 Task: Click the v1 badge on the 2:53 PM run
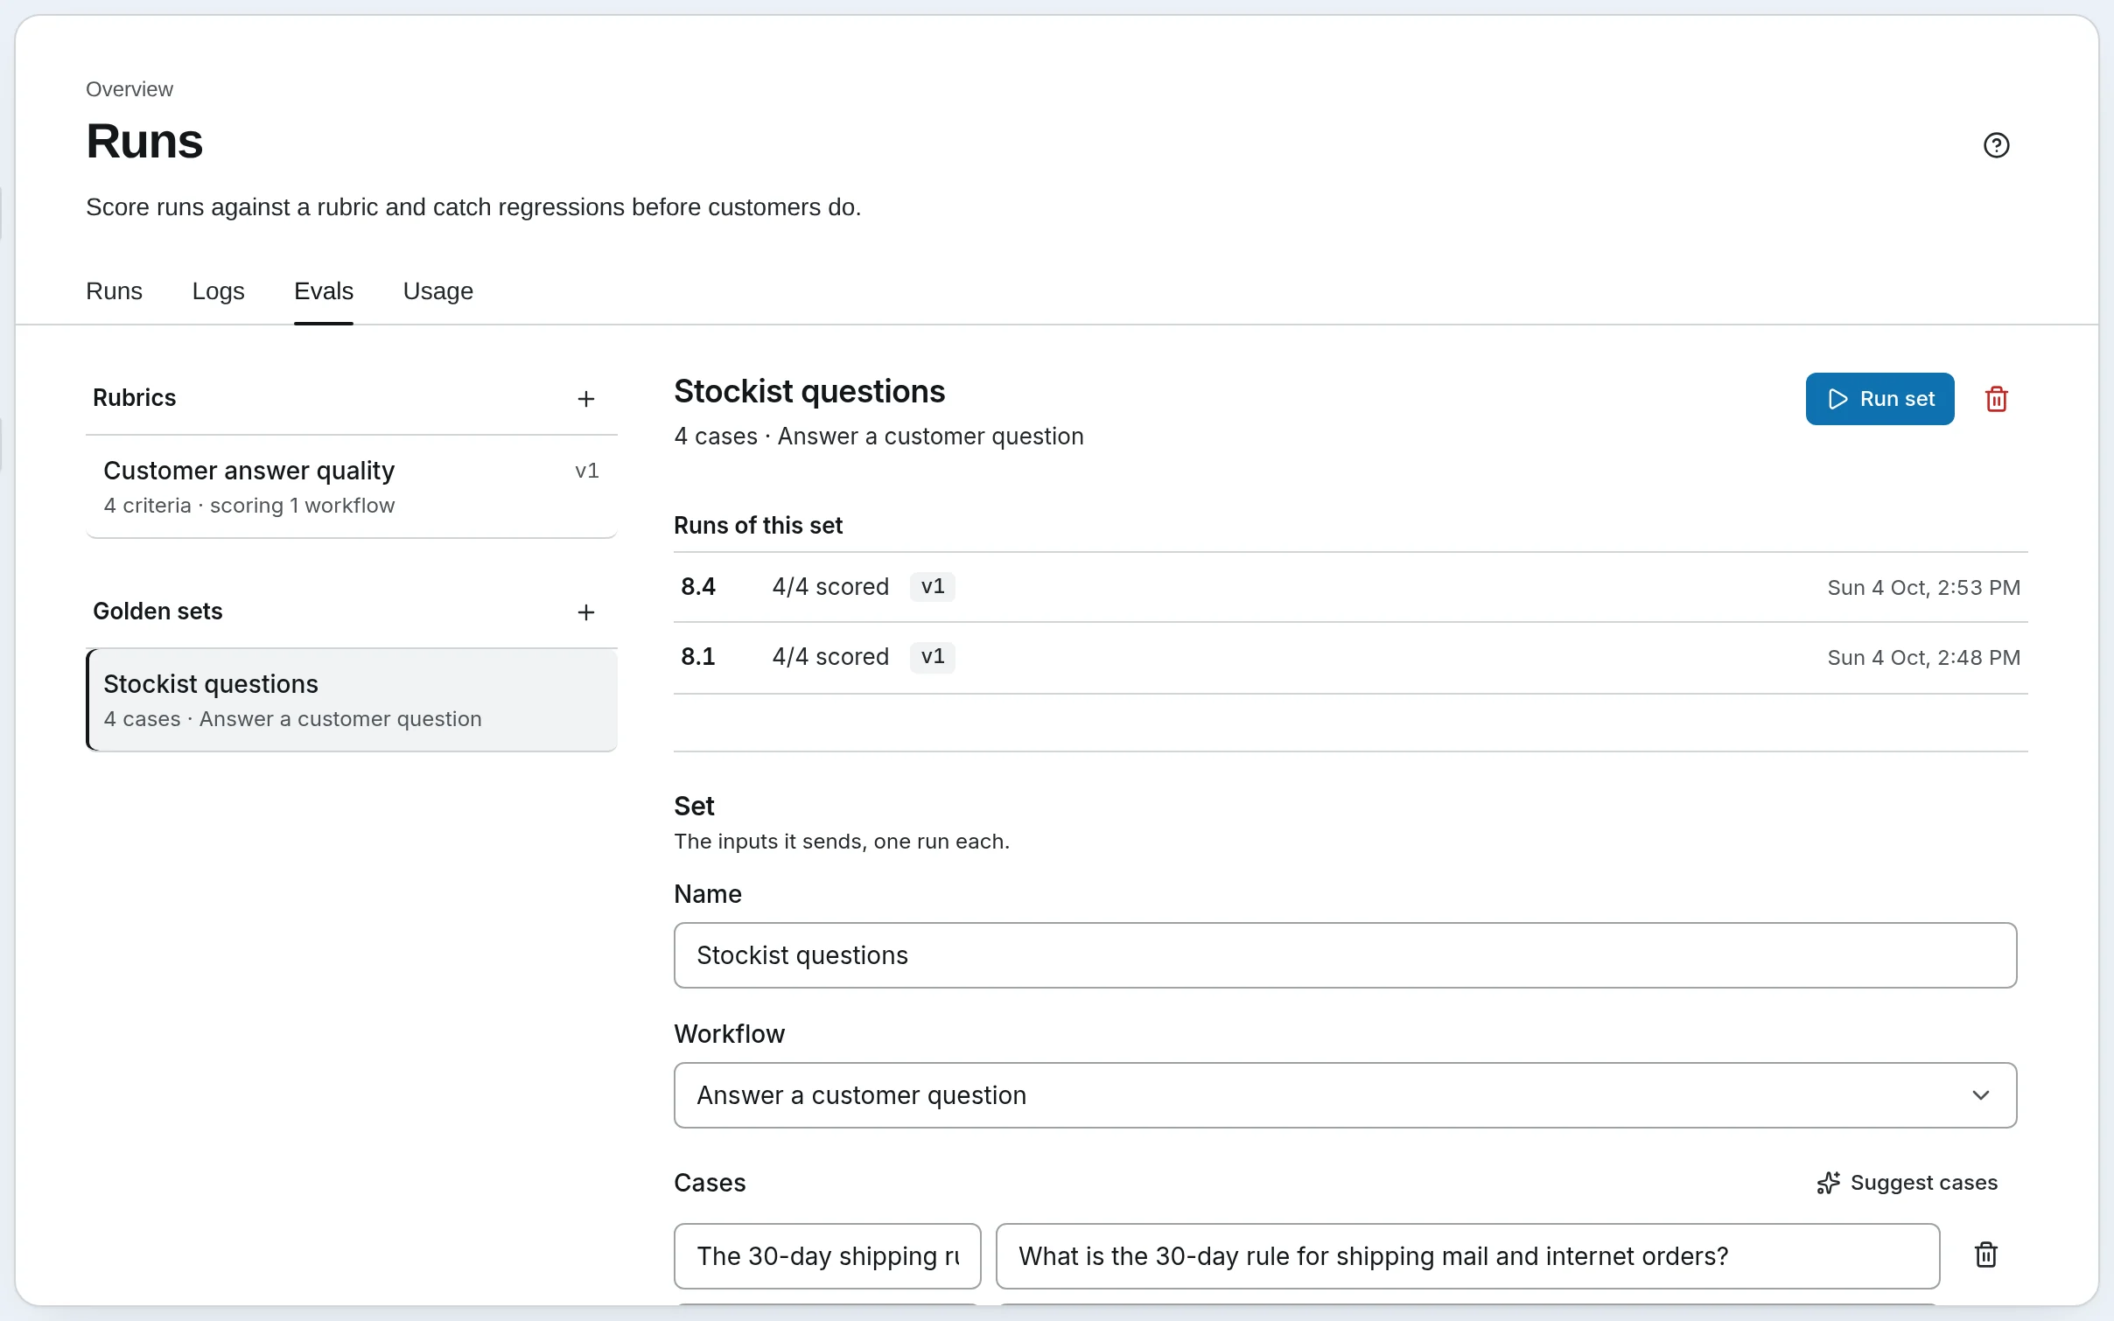point(932,587)
